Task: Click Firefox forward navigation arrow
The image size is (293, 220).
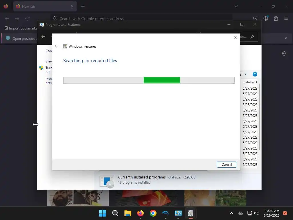Action: click(x=17, y=19)
